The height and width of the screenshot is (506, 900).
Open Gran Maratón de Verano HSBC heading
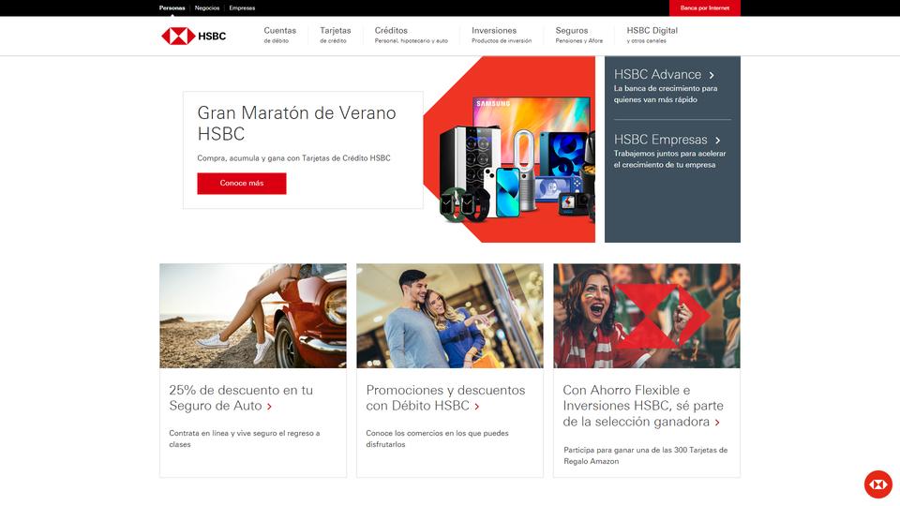click(x=297, y=124)
